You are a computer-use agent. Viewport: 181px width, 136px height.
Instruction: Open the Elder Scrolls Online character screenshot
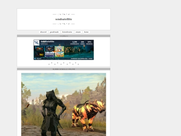(64, 104)
